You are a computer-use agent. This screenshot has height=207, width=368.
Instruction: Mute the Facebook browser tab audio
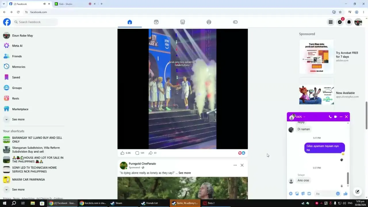44,4
